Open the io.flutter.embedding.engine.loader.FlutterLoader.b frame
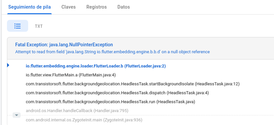Image resolution: width=274 pixels, height=125 pixels. point(96,66)
